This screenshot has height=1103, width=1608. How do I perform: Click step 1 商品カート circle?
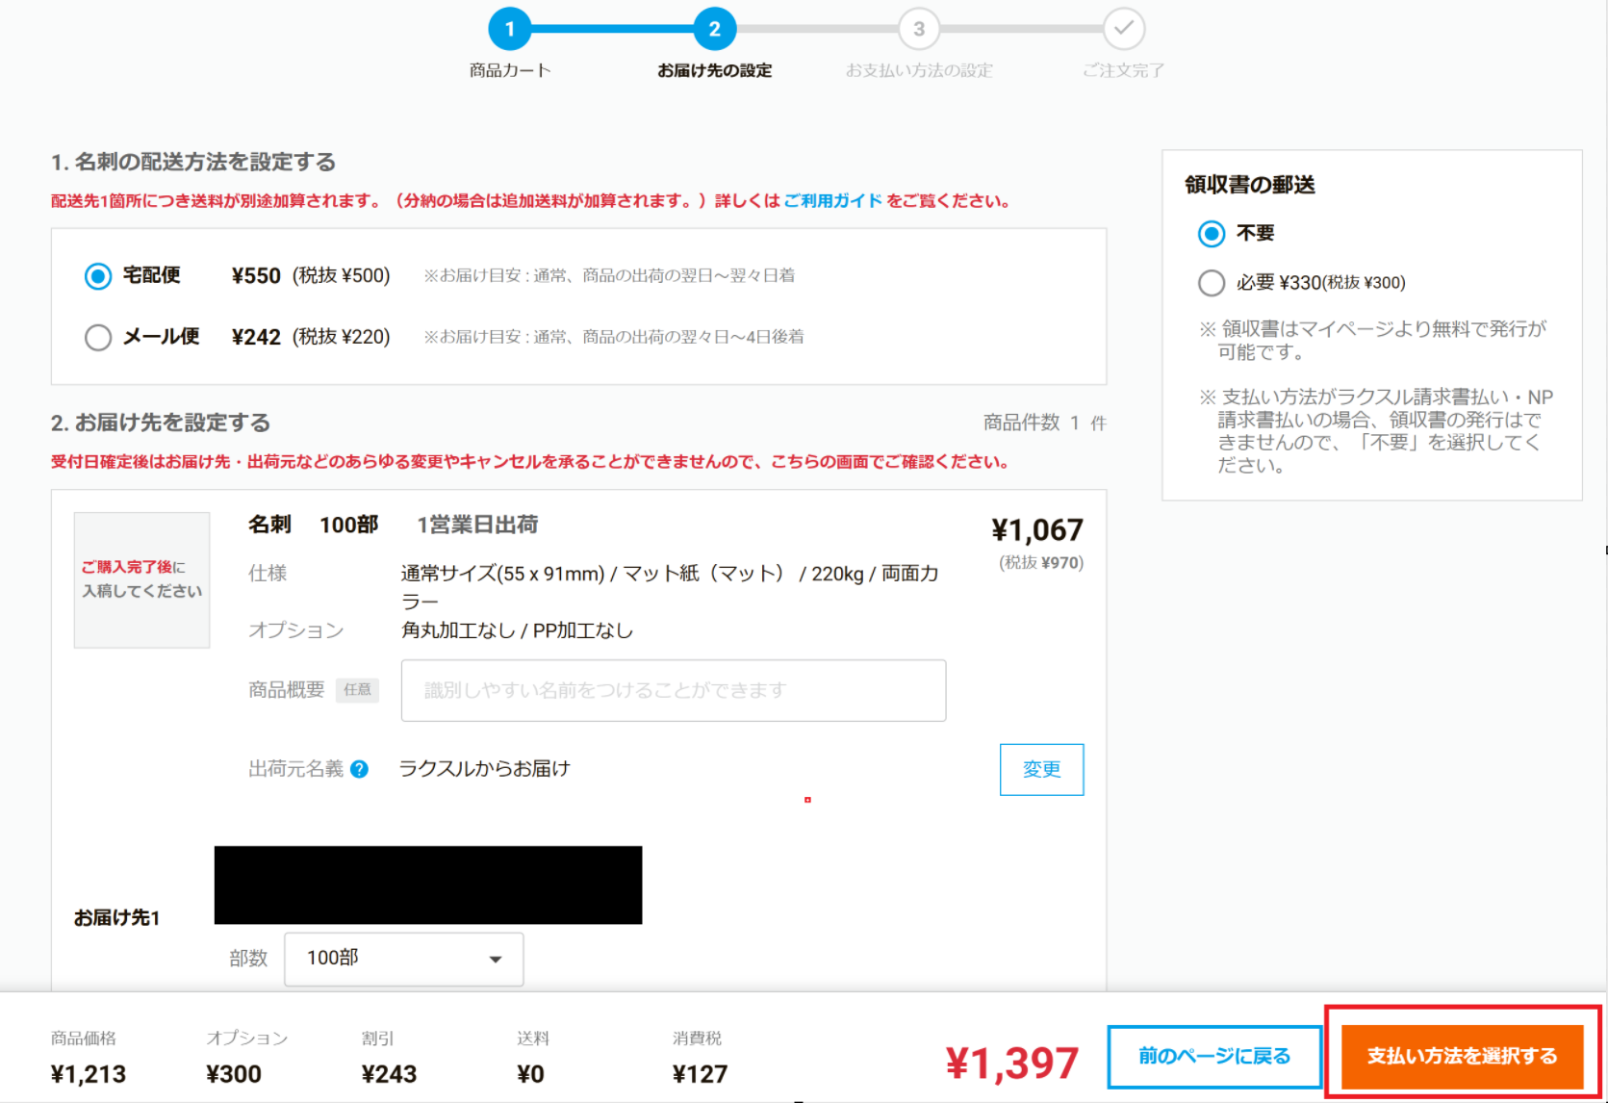(509, 29)
